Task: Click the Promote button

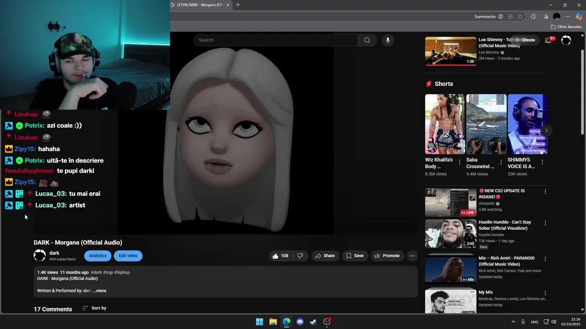Action: coord(387,256)
